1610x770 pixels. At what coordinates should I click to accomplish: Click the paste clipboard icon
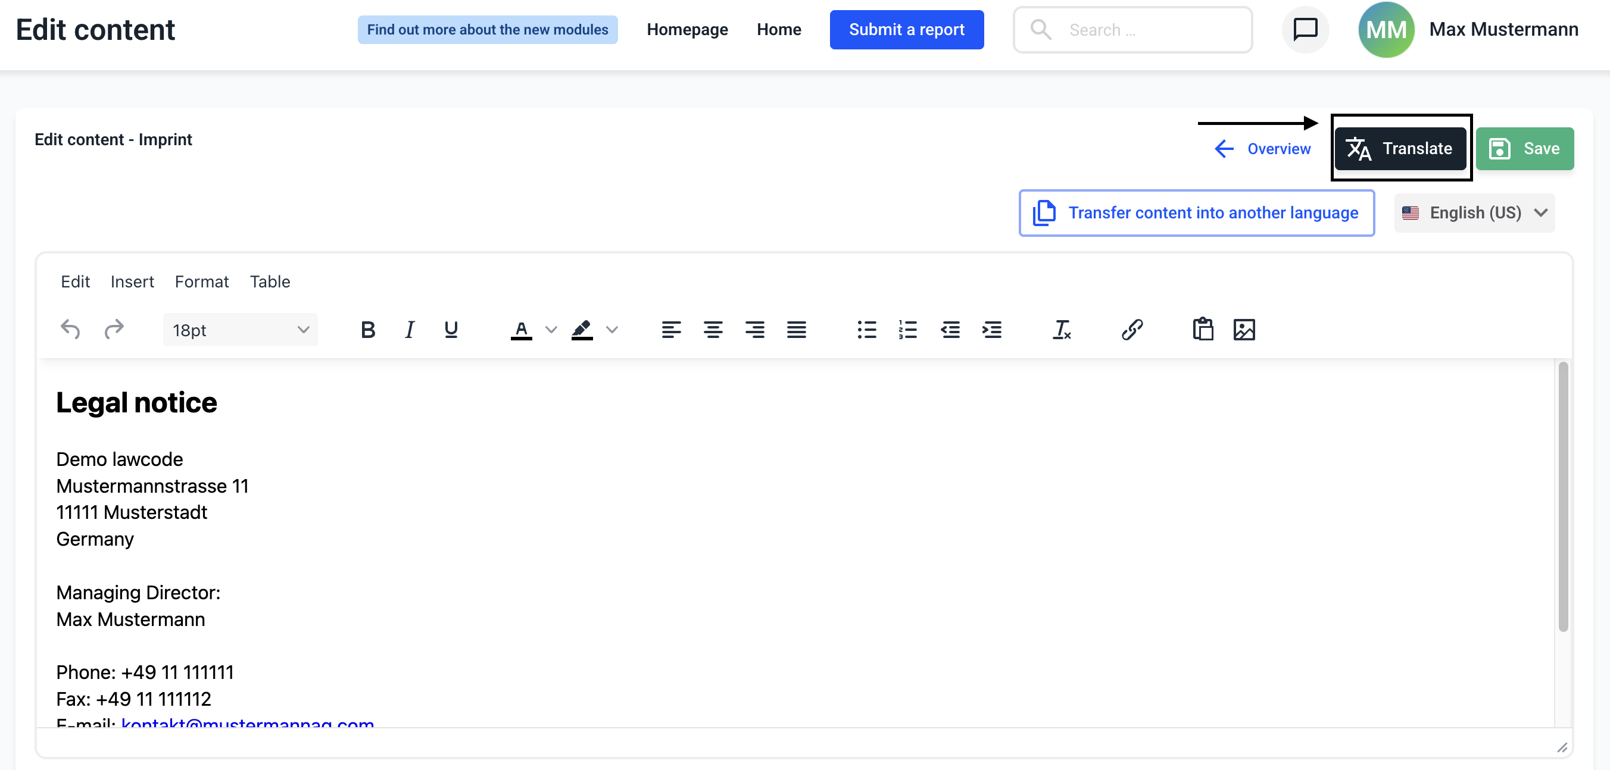tap(1203, 329)
